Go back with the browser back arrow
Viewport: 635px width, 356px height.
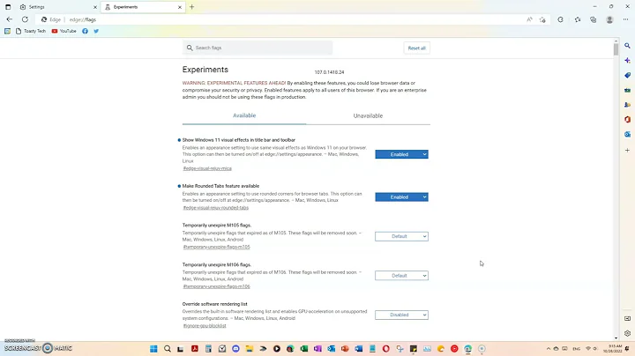(x=10, y=19)
